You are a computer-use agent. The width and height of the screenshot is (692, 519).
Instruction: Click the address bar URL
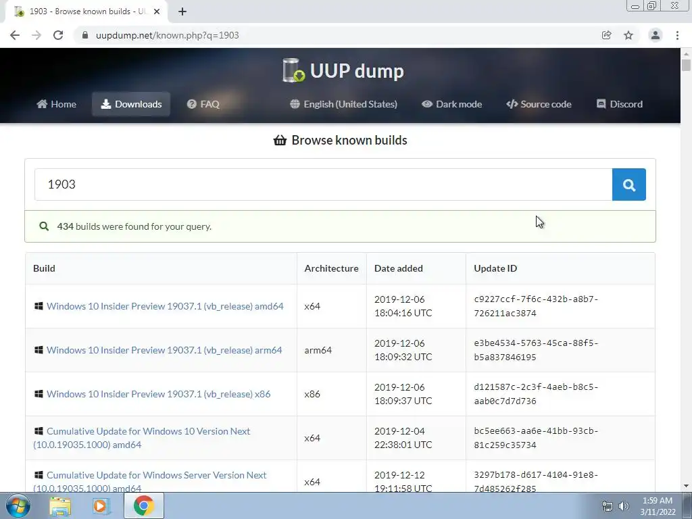pos(168,35)
